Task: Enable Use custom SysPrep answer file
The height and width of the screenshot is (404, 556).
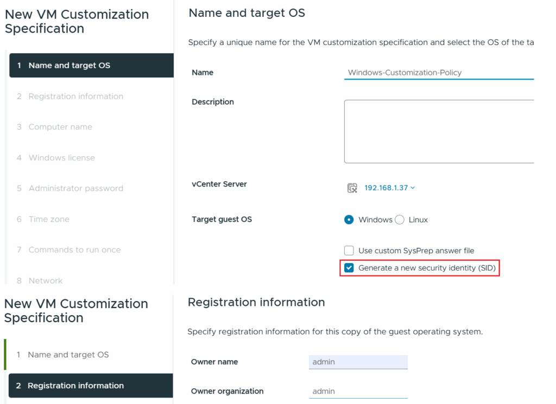Action: coord(349,251)
